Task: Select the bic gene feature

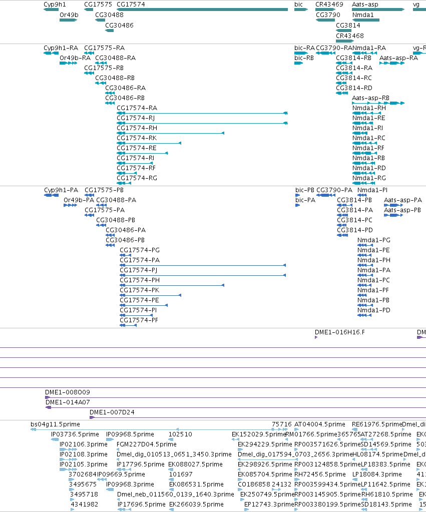Action: click(301, 10)
